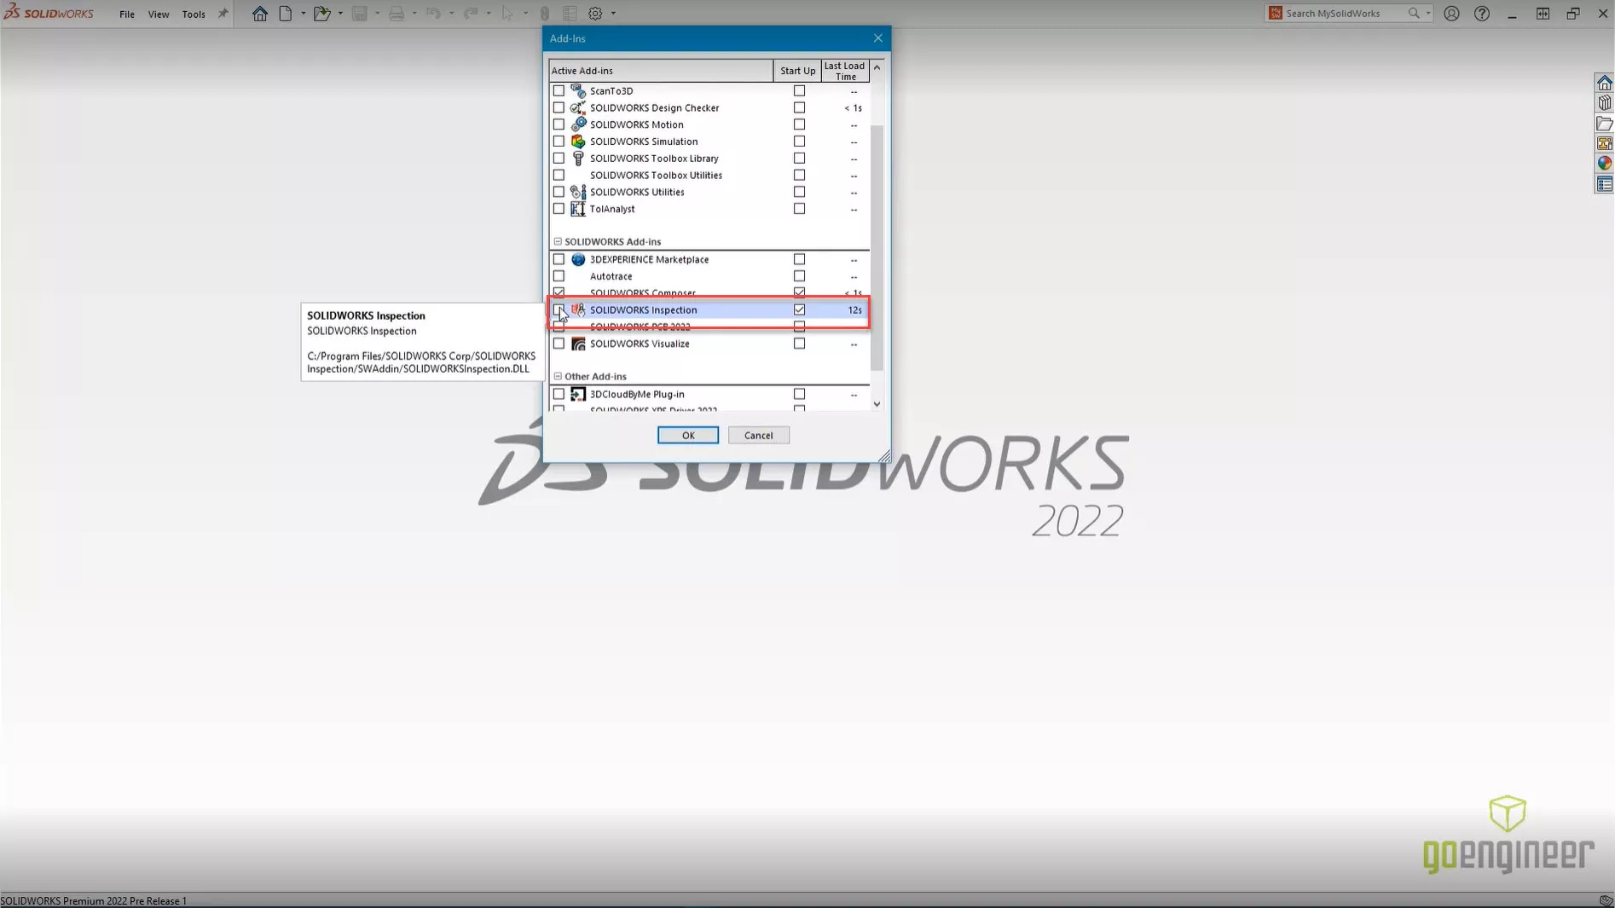This screenshot has height=908, width=1615.
Task: Open the Print dropdown arrow
Action: pos(414,14)
